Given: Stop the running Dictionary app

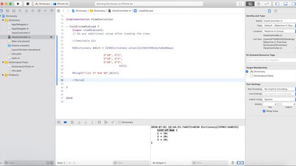Looking at the screenshot, I should click(28, 4).
